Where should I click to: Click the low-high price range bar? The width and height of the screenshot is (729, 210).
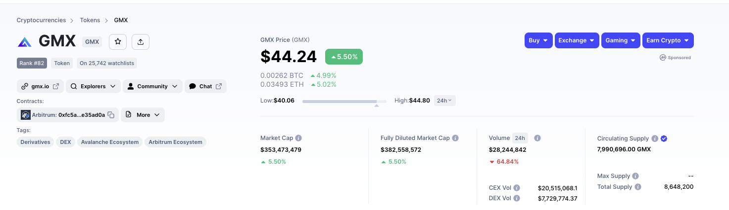coord(344,101)
